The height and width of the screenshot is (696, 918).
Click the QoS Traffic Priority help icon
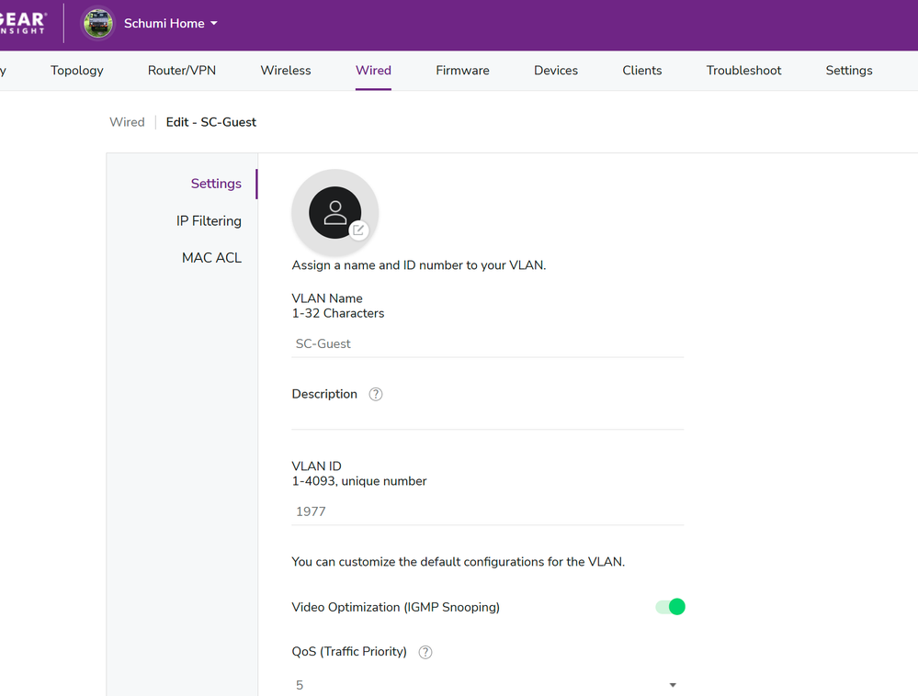[x=425, y=652]
